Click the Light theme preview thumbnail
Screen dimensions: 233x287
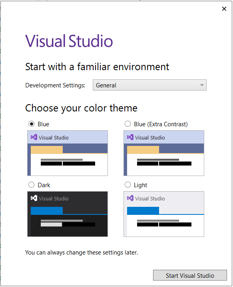[164, 214]
